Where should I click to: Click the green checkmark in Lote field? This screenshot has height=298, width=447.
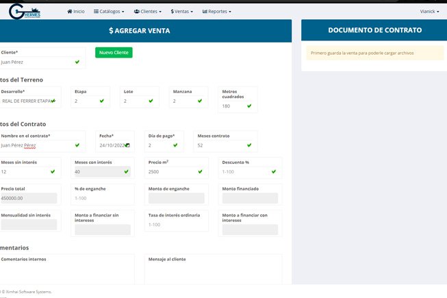[151, 101]
